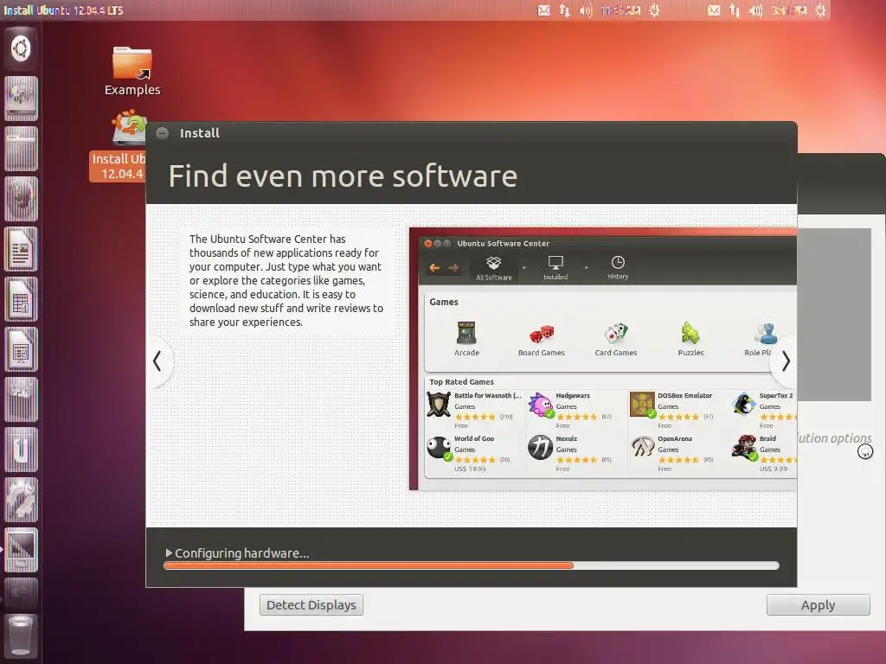Open LibreOffice Calc from the launcher

(x=21, y=299)
